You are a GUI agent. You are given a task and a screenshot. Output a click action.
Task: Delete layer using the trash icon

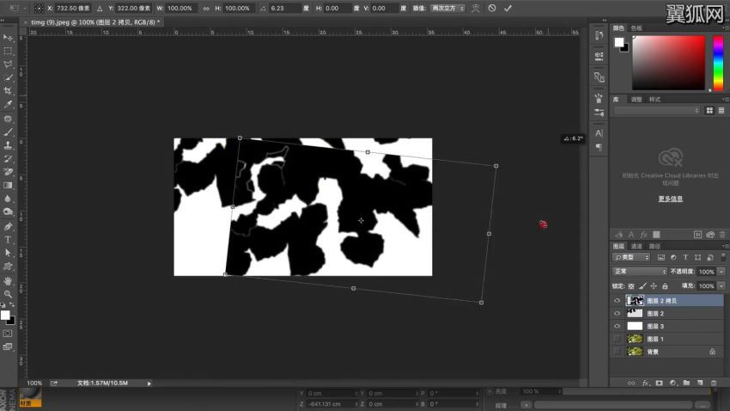[x=713, y=382]
